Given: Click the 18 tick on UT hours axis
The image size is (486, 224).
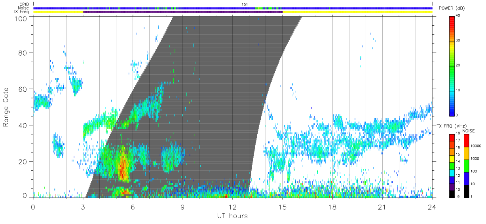Looking at the screenshot, I should [332, 207].
